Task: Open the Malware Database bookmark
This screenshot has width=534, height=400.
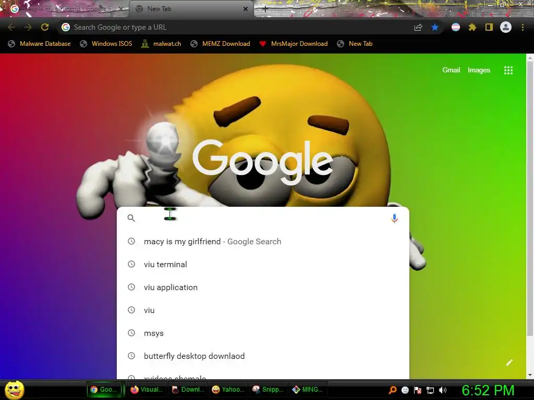Action: click(40, 44)
